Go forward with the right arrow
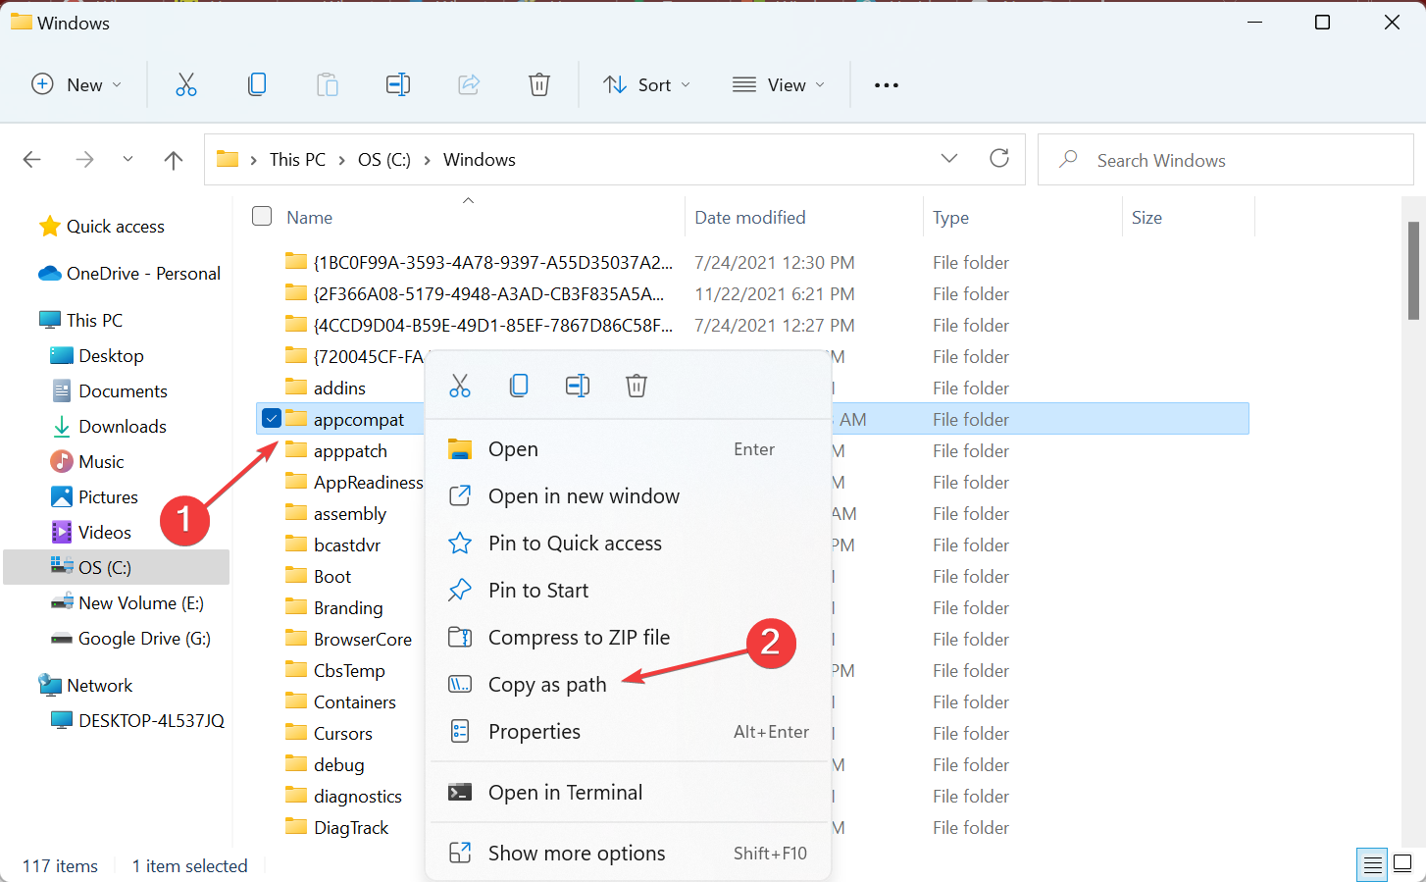Image resolution: width=1426 pixels, height=882 pixels. (x=85, y=159)
